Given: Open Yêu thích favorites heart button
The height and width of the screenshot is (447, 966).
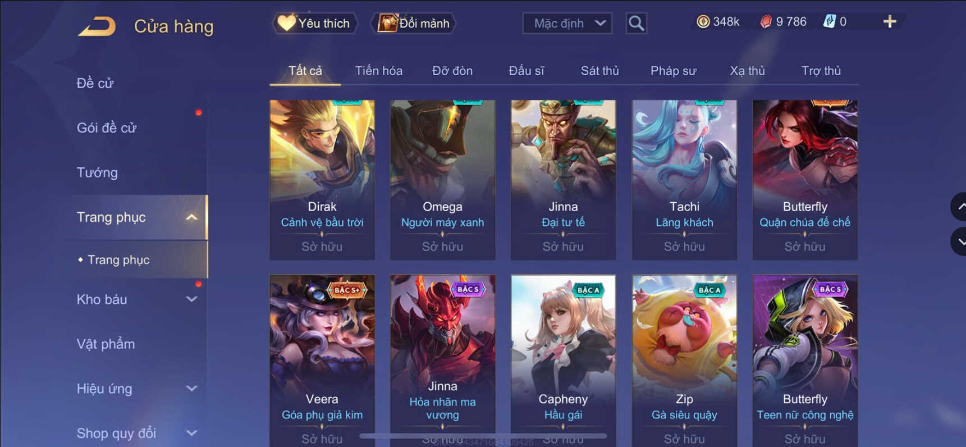Looking at the screenshot, I should [314, 23].
